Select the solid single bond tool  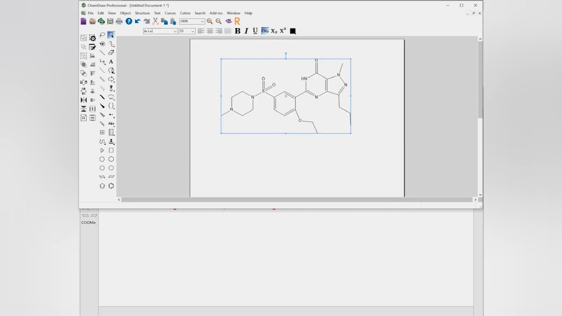click(102, 53)
